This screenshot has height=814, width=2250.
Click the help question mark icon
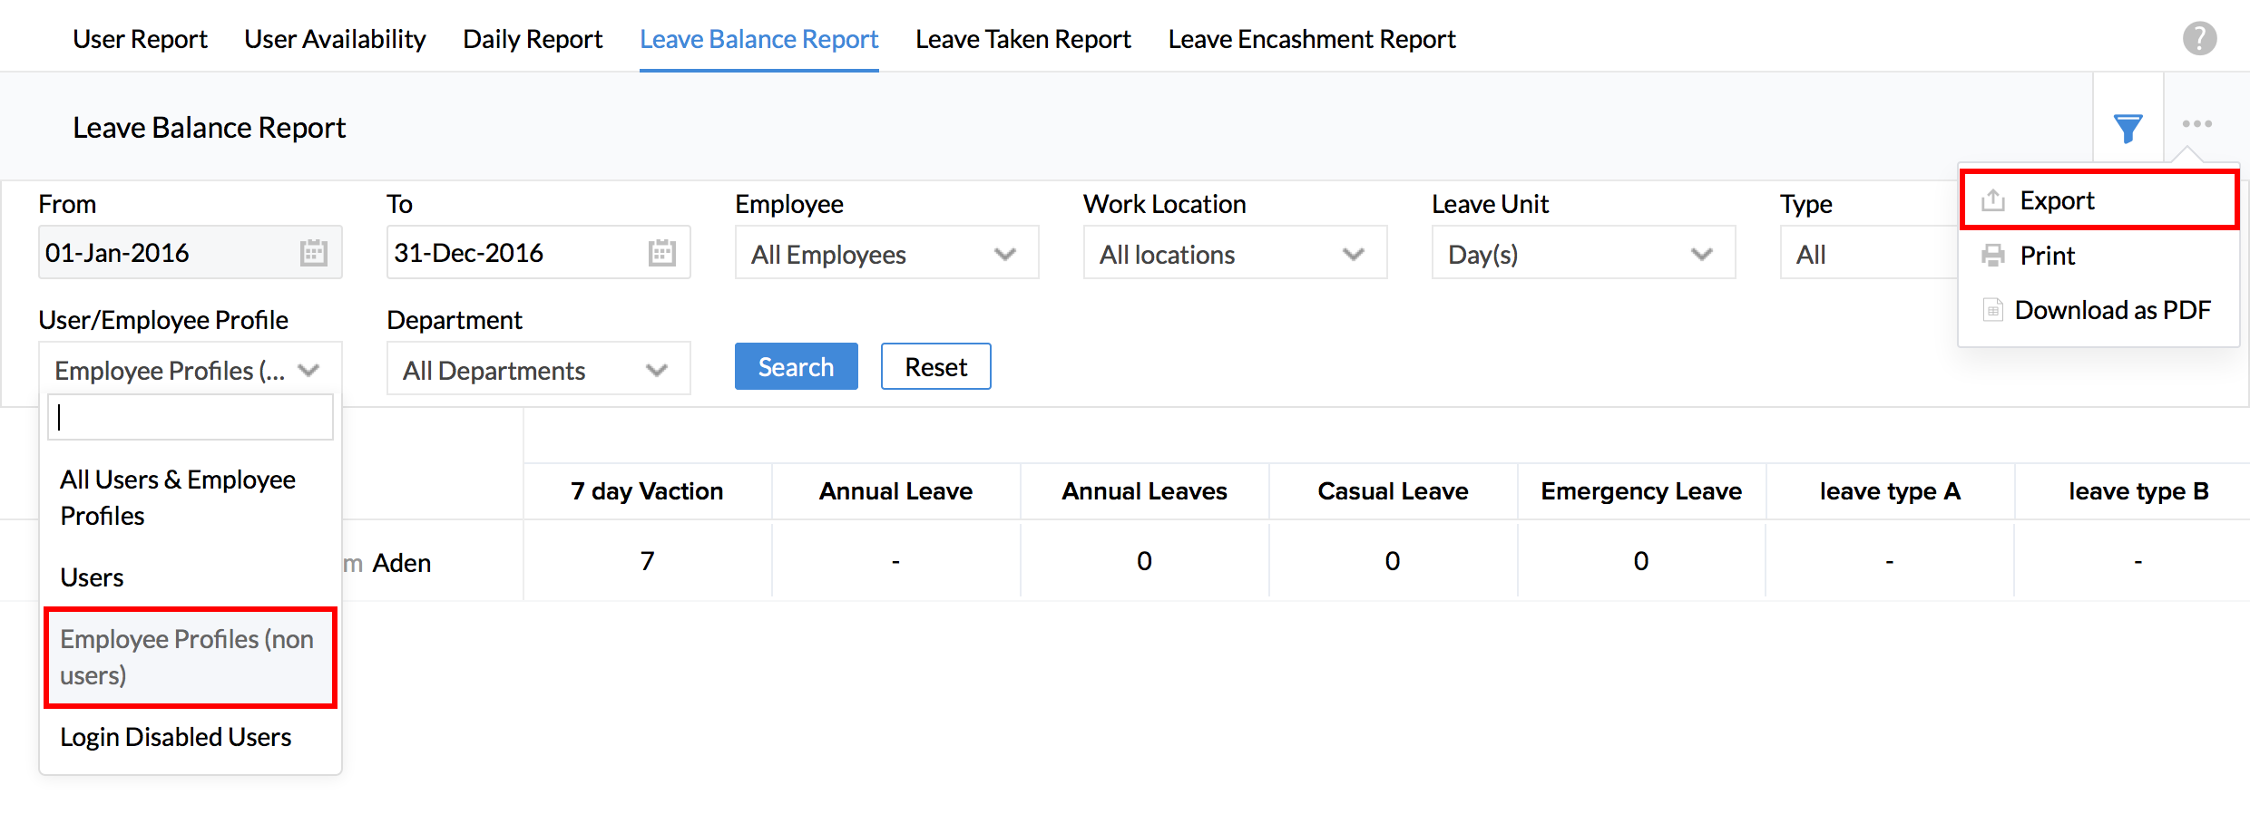[x=2199, y=39]
